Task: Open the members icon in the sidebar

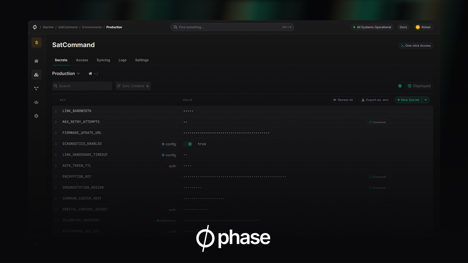Action: click(x=36, y=102)
